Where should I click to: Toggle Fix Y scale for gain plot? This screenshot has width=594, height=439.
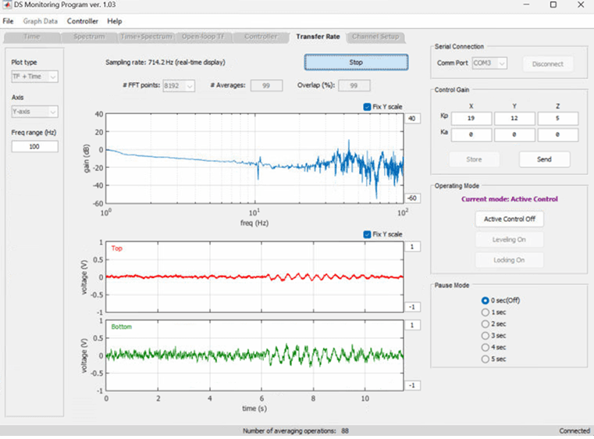[x=367, y=107]
